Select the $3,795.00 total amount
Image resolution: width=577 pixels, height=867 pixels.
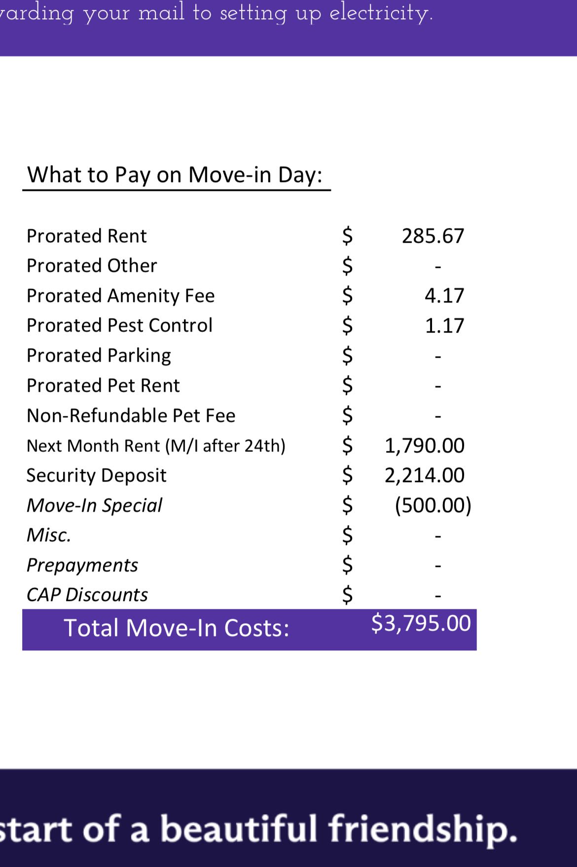[x=421, y=623]
